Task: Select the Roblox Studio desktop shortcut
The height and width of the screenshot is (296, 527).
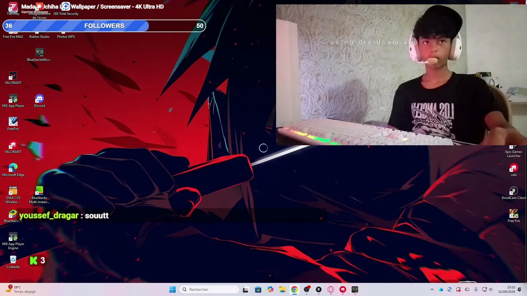Action: click(x=39, y=35)
